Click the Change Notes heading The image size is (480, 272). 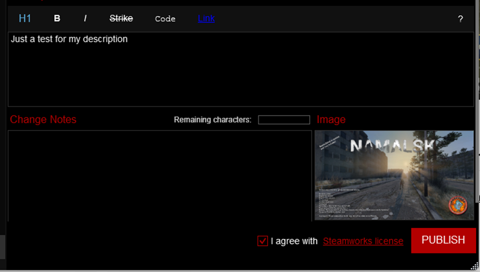[43, 119]
